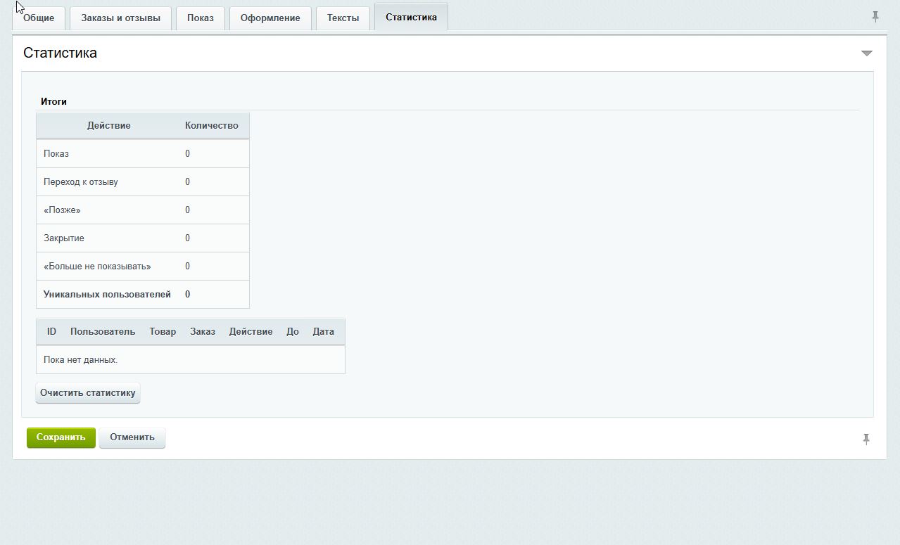Go to the Показ tab

(201, 18)
